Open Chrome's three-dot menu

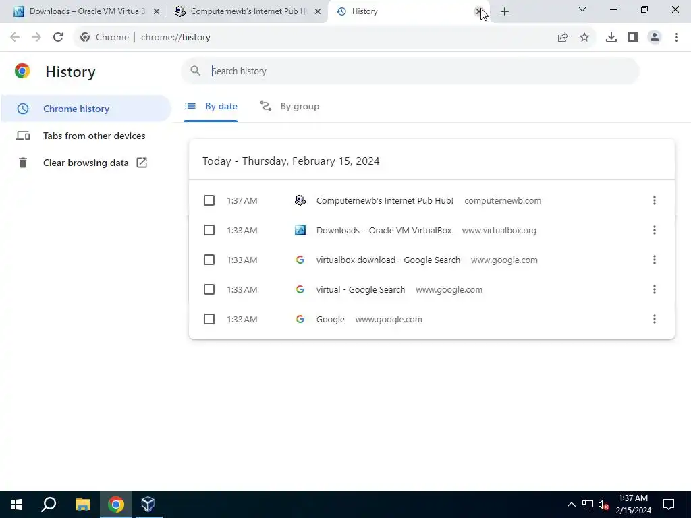(x=676, y=38)
